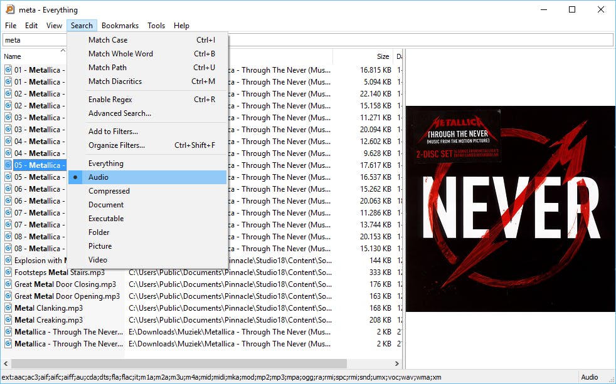Toggle Match Whole Word option
This screenshot has height=384, width=616.
[x=147, y=54]
